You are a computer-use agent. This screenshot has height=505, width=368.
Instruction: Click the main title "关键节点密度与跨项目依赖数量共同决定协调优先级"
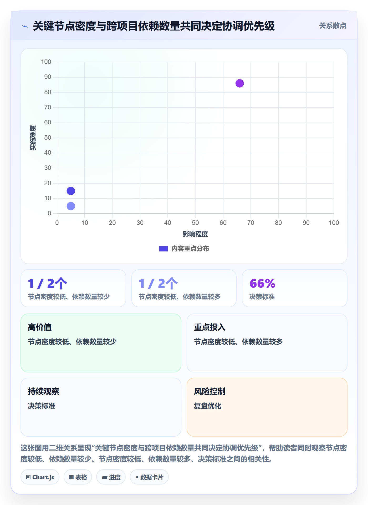coord(154,26)
